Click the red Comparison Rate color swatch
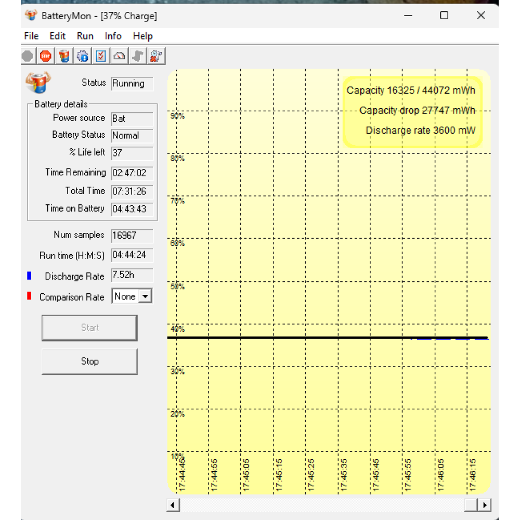This screenshot has width=520, height=520. click(29, 296)
